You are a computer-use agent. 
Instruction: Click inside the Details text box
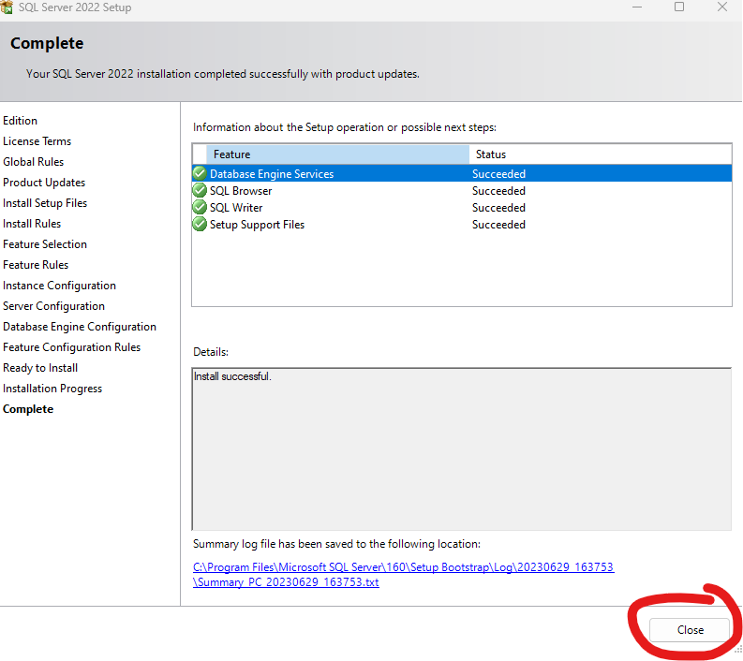(462, 448)
